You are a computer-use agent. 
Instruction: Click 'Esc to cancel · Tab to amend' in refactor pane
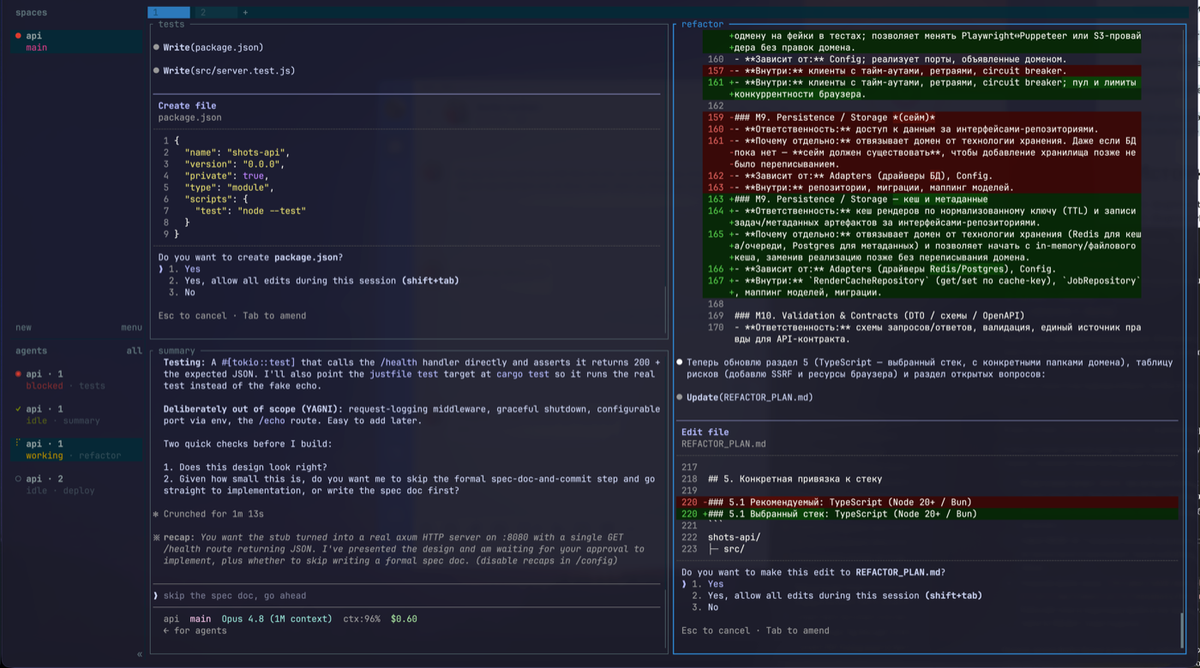coord(755,631)
